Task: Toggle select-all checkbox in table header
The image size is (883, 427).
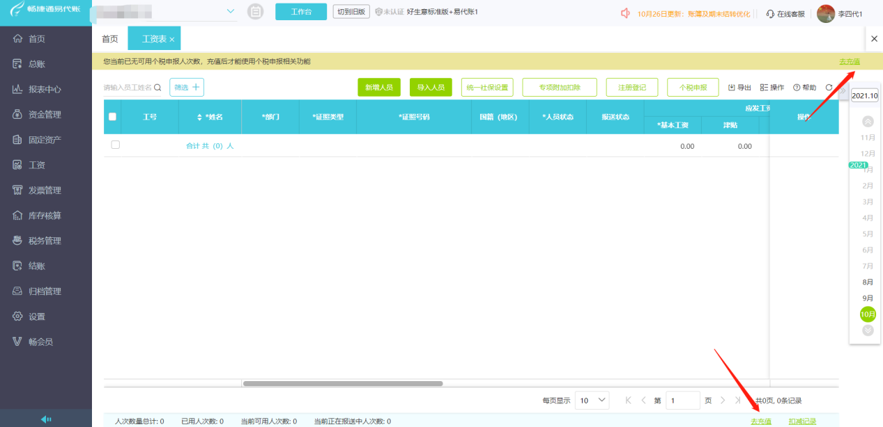Action: click(112, 117)
